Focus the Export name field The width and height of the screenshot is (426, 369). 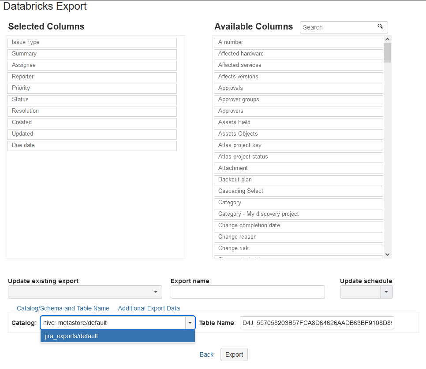(248, 292)
